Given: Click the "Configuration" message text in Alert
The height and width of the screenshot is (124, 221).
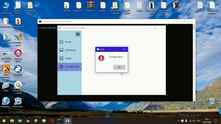Looking at the screenshot, I should point(116,57).
